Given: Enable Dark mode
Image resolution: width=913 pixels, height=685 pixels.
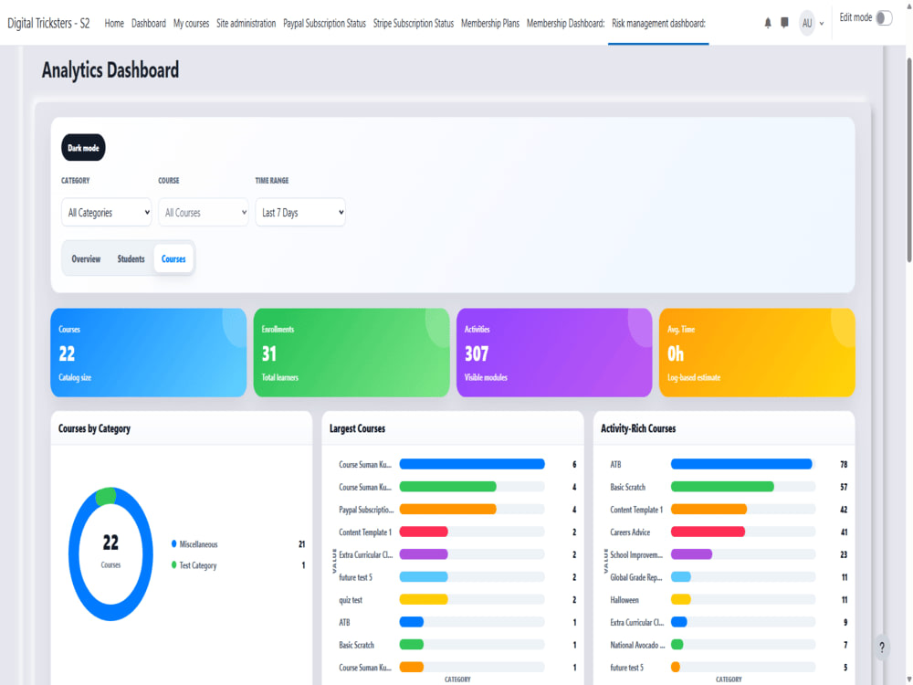Looking at the screenshot, I should [x=83, y=148].
